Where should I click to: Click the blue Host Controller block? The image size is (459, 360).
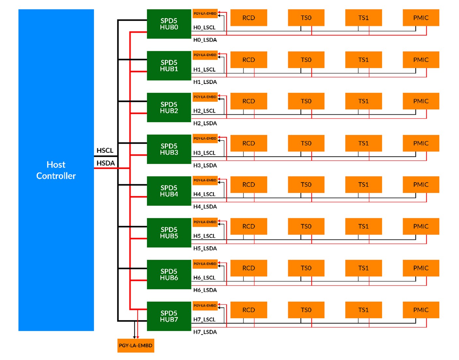(x=56, y=170)
